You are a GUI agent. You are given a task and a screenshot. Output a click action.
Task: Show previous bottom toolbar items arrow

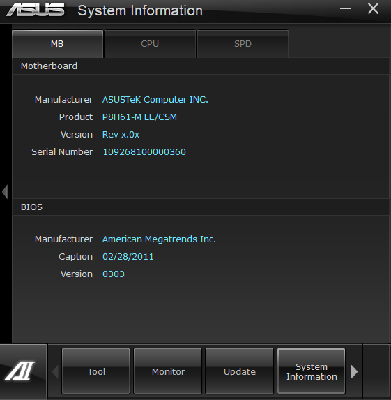pos(55,371)
